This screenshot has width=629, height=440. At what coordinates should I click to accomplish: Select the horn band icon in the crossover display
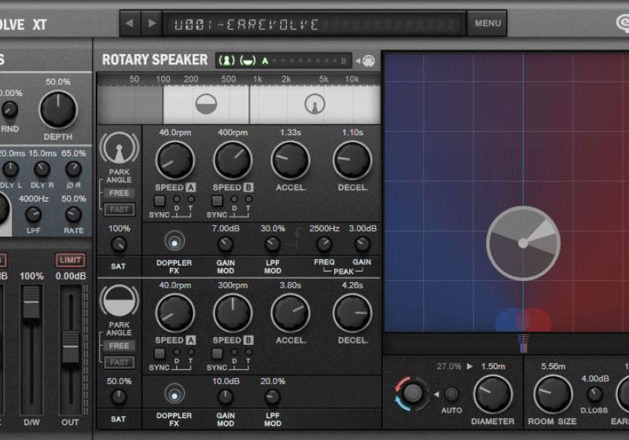[314, 104]
